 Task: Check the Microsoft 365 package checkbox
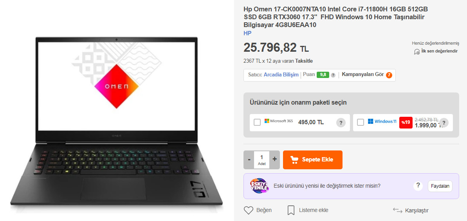point(257,122)
